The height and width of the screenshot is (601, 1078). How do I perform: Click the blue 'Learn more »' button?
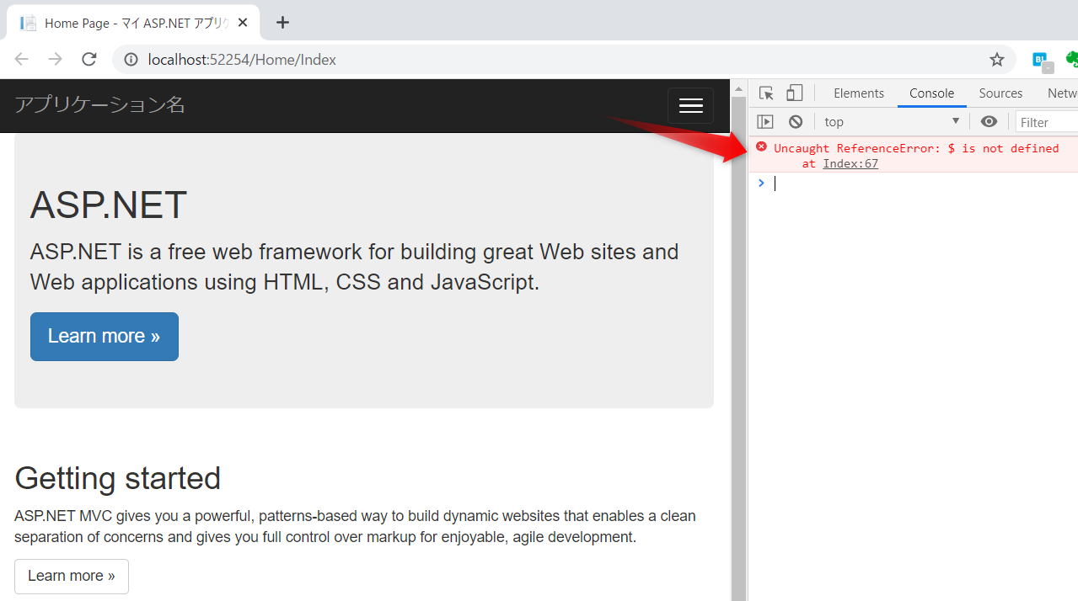coord(105,337)
